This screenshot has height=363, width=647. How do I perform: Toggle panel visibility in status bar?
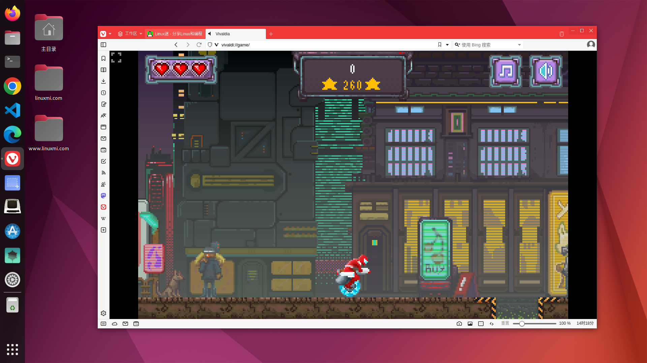click(103, 324)
